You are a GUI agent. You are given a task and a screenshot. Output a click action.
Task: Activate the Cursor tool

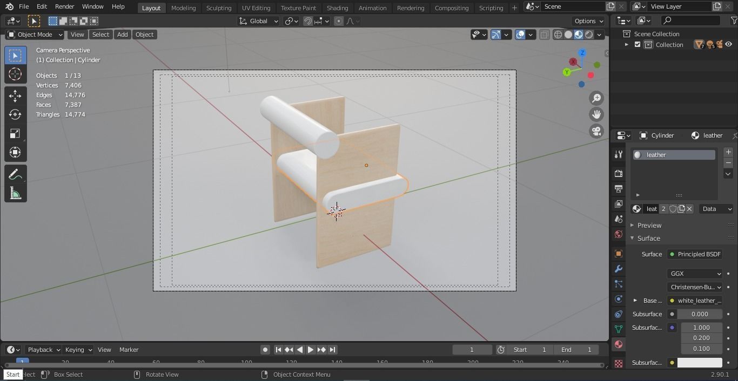15,74
